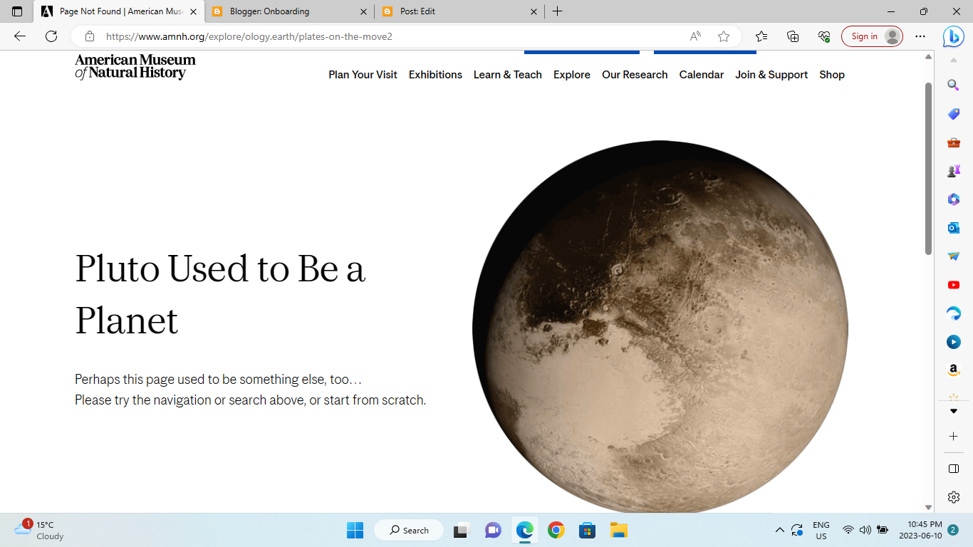Open the sidebar Outlook icon
Image resolution: width=973 pixels, height=547 pixels.
pos(954,228)
